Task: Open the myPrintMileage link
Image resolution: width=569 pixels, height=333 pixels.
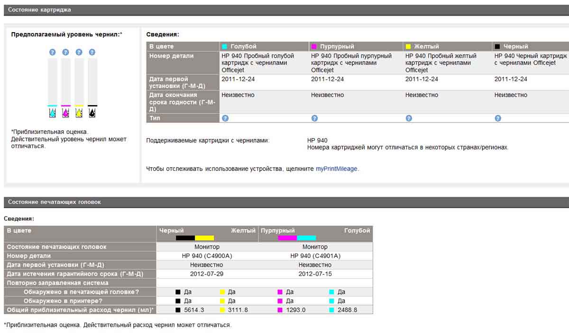Action: pos(337,168)
